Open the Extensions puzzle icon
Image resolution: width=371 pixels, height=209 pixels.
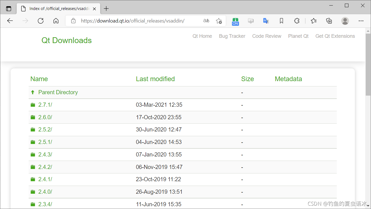pyautogui.click(x=297, y=21)
